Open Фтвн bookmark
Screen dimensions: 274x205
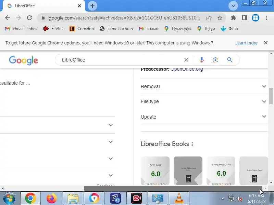point(229,29)
